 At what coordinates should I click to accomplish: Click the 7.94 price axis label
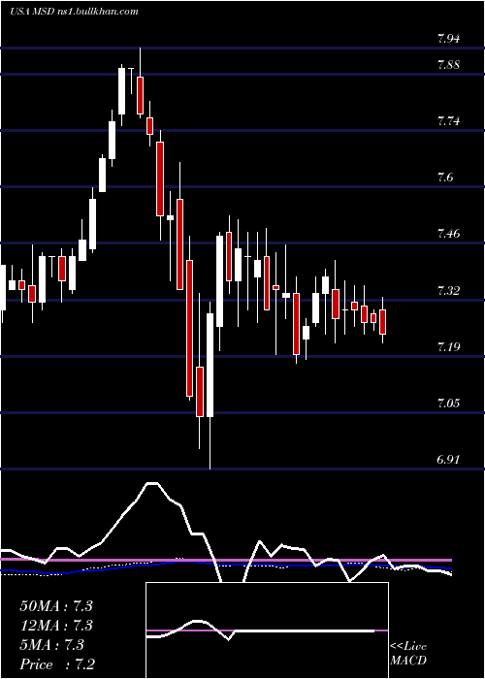448,39
